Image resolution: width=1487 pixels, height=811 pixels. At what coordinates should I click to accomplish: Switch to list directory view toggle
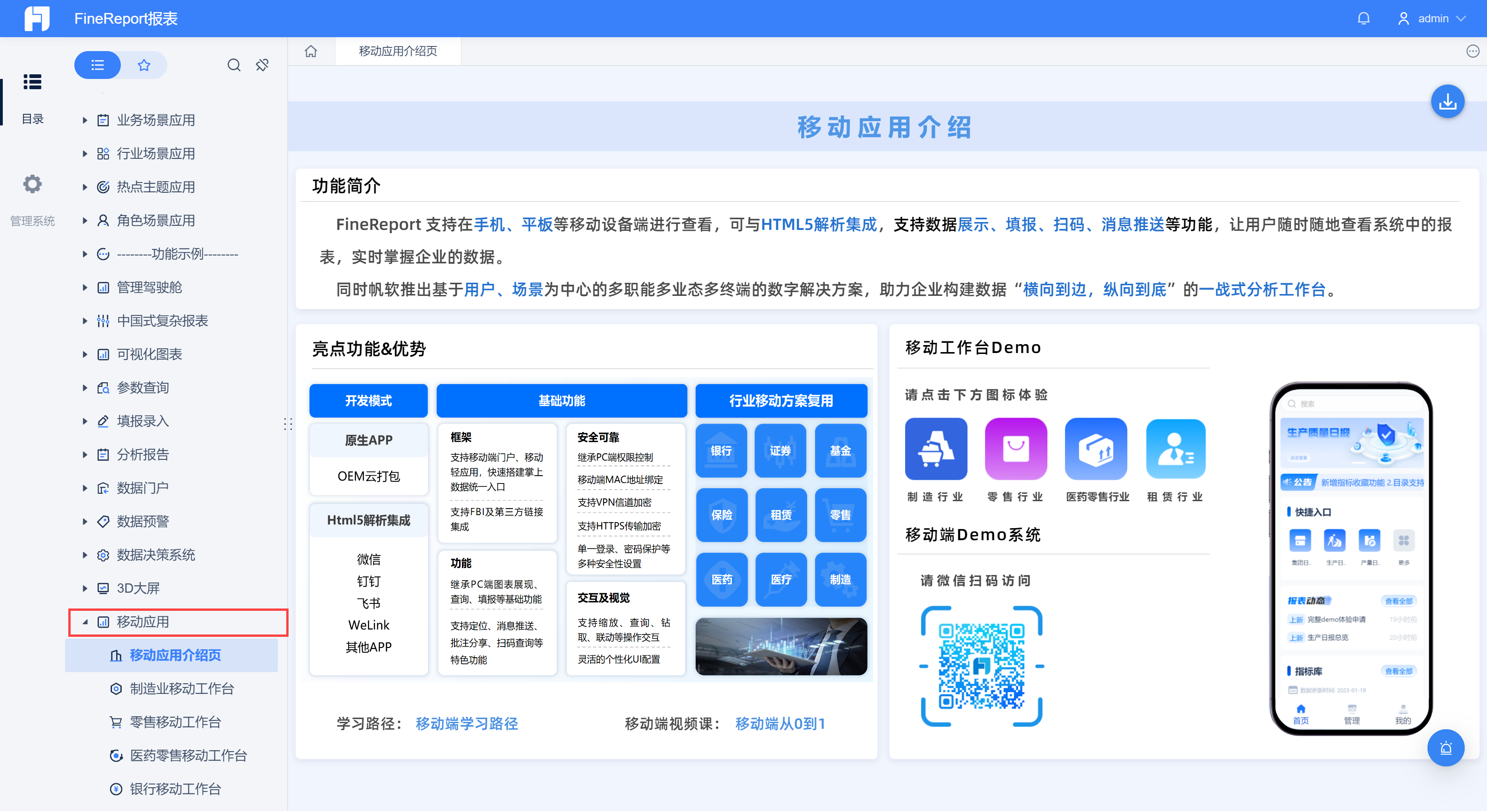pos(98,65)
